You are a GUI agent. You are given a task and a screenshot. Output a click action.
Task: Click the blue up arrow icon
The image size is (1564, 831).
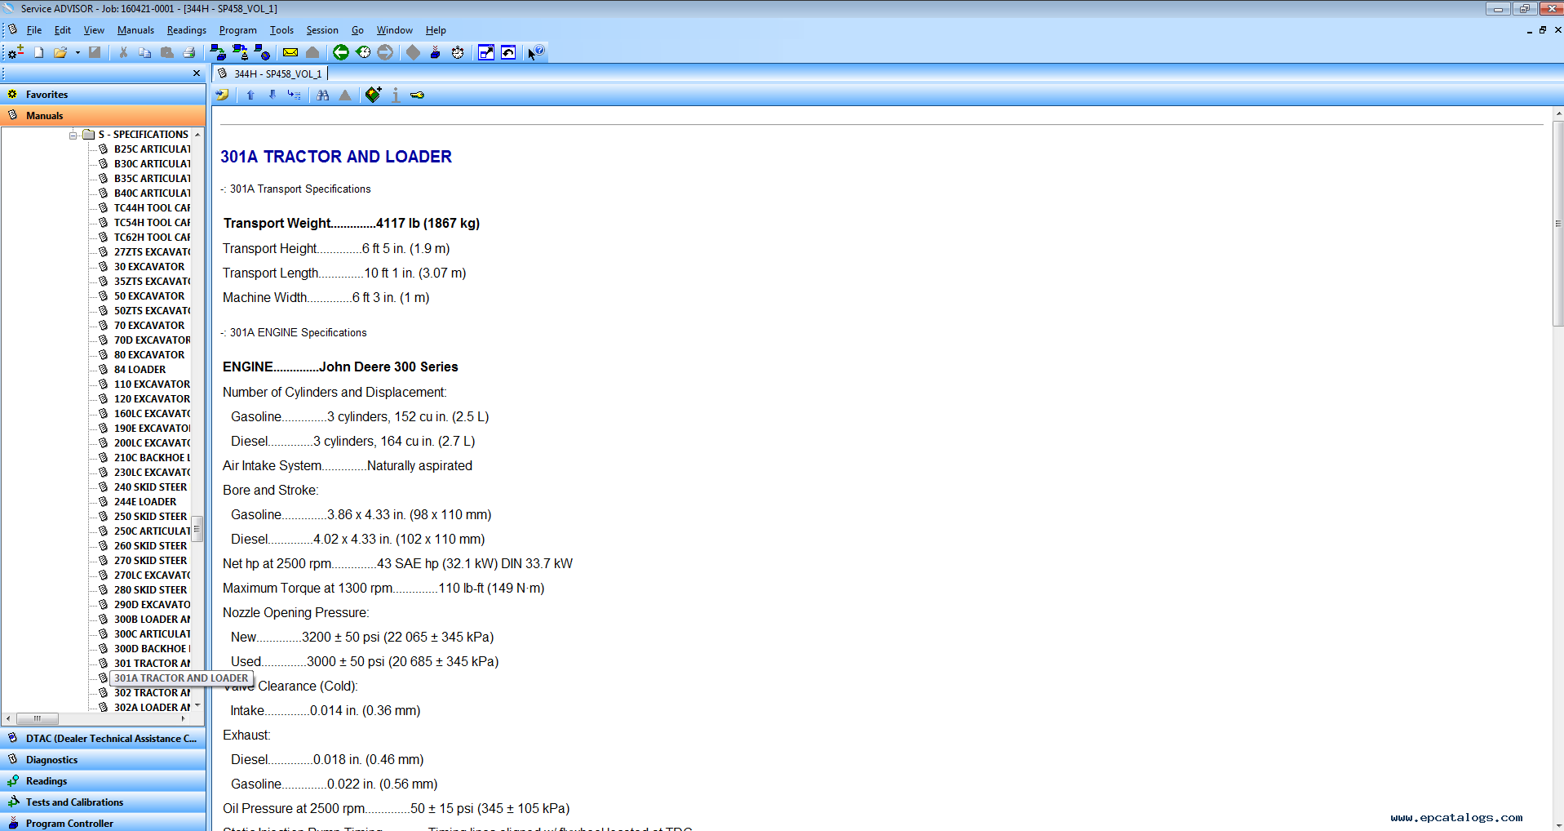(250, 96)
